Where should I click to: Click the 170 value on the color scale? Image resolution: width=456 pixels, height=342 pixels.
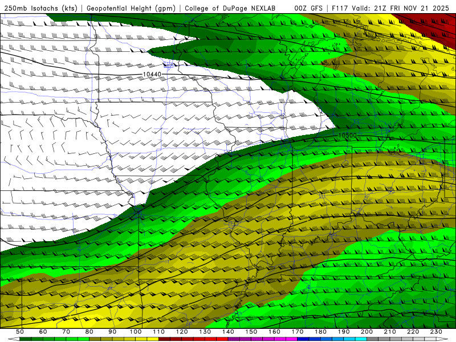pyautogui.click(x=297, y=332)
